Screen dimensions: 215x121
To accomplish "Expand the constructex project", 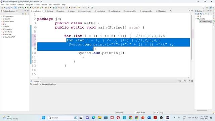I will click(x=1, y=16).
